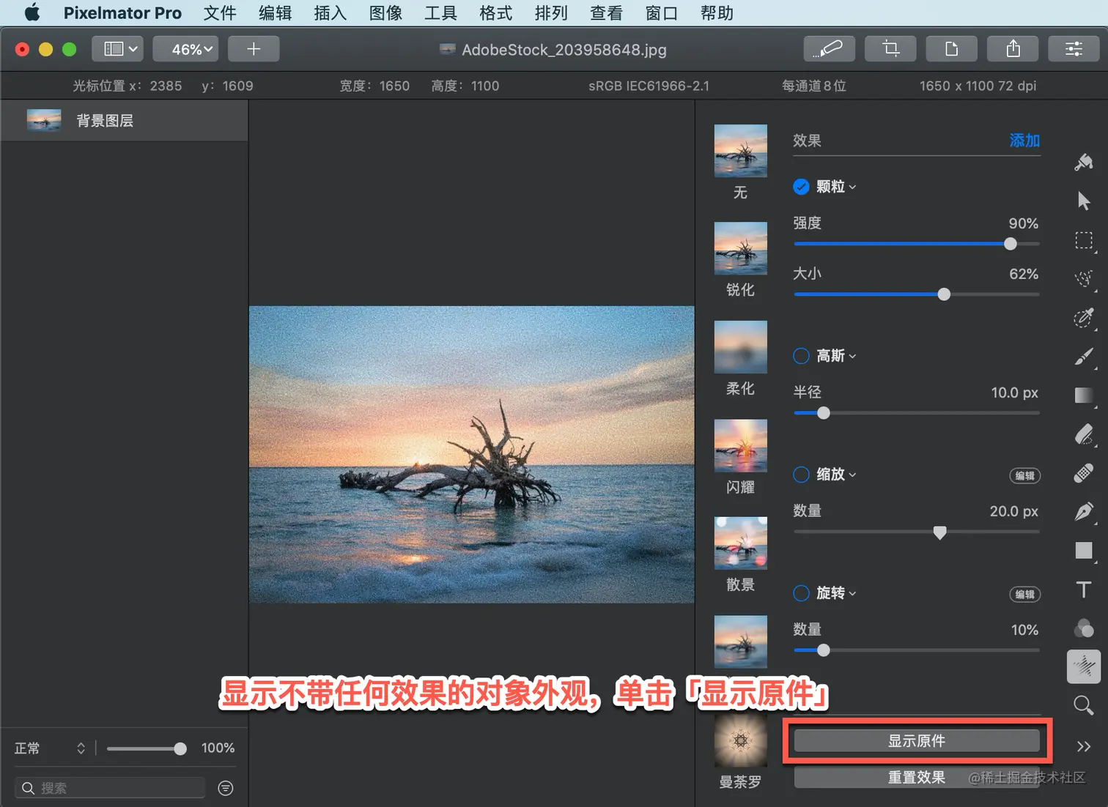Click the document page toolbar button

click(x=951, y=49)
